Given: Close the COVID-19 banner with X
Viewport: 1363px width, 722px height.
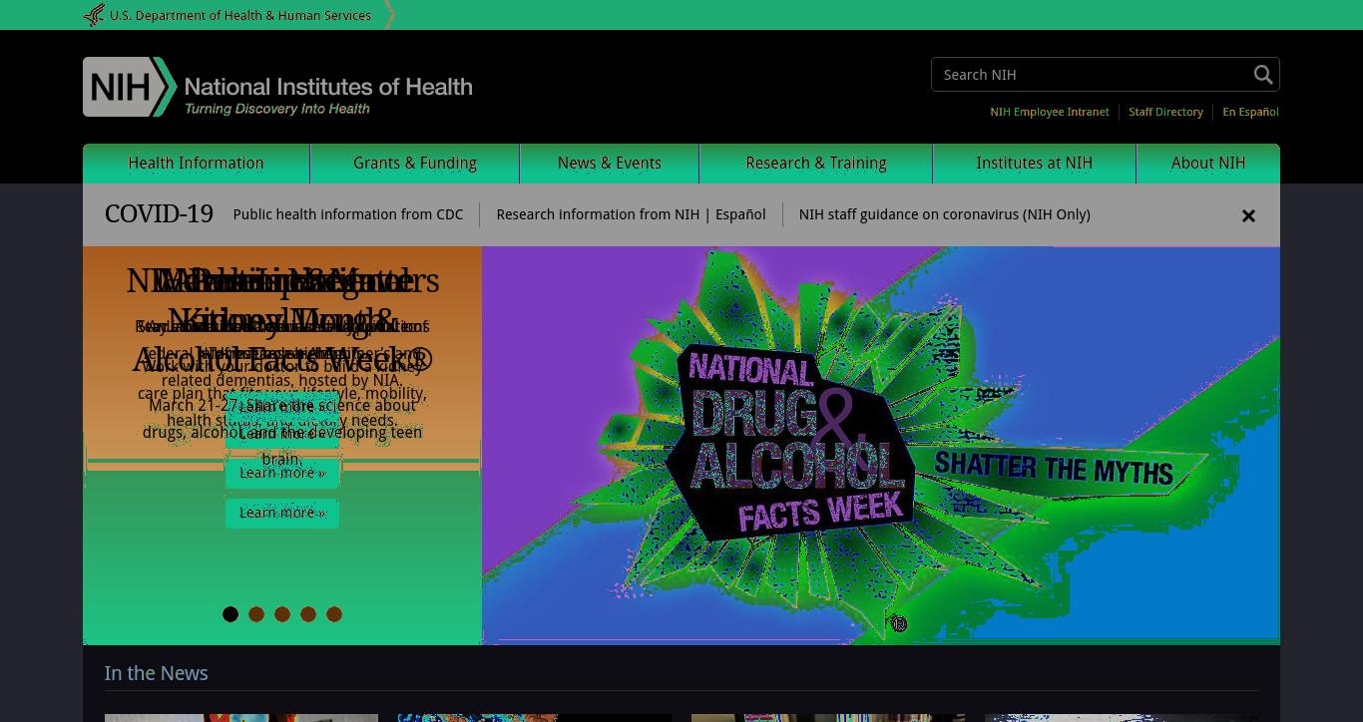Looking at the screenshot, I should pos(1248,215).
